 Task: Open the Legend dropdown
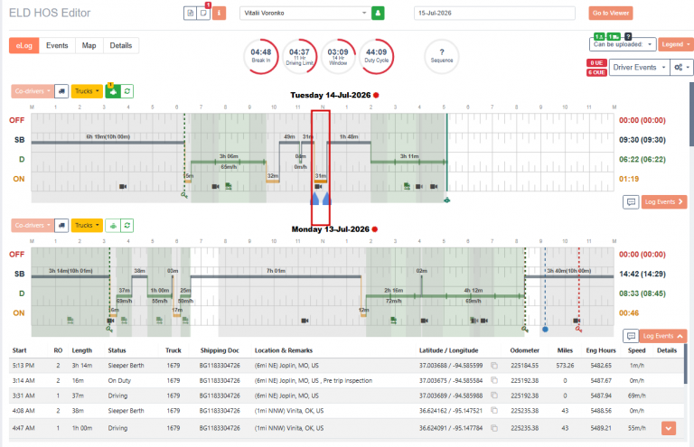(x=675, y=44)
